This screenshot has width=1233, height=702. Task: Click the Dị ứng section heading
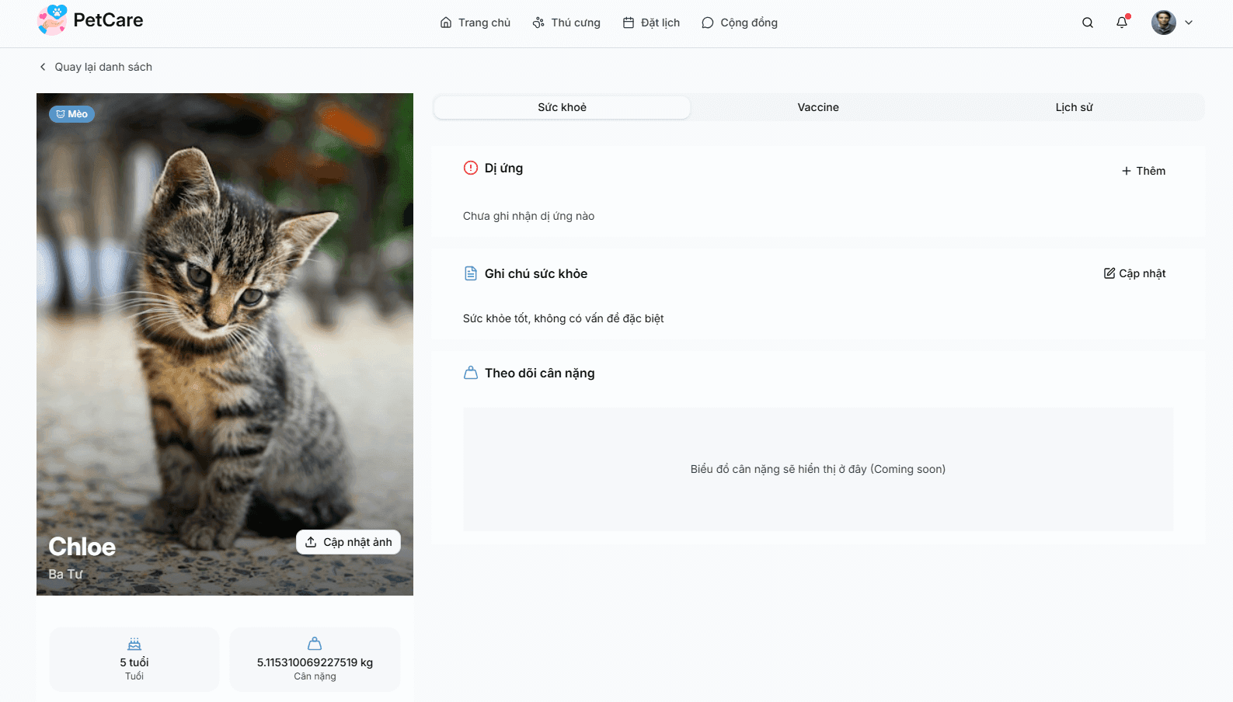503,168
